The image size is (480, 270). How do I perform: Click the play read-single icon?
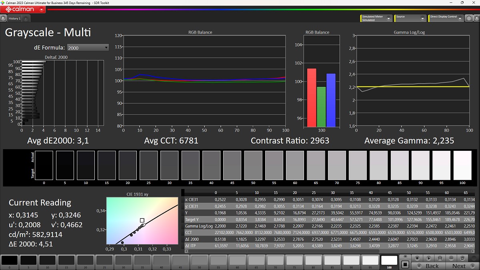pyautogui.click(x=428, y=258)
